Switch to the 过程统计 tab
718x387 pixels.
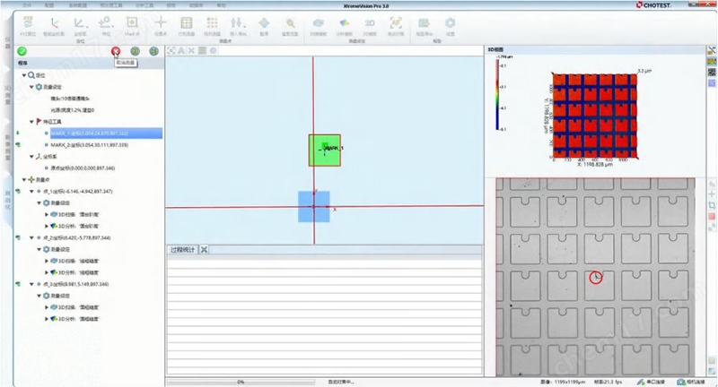point(182,248)
